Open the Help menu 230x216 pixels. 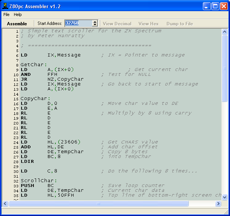point(18,14)
